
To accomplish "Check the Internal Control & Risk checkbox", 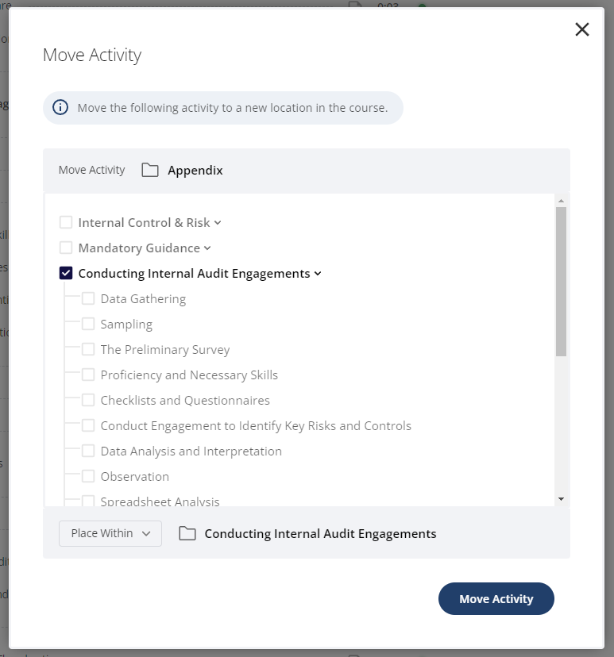I will (x=66, y=222).
